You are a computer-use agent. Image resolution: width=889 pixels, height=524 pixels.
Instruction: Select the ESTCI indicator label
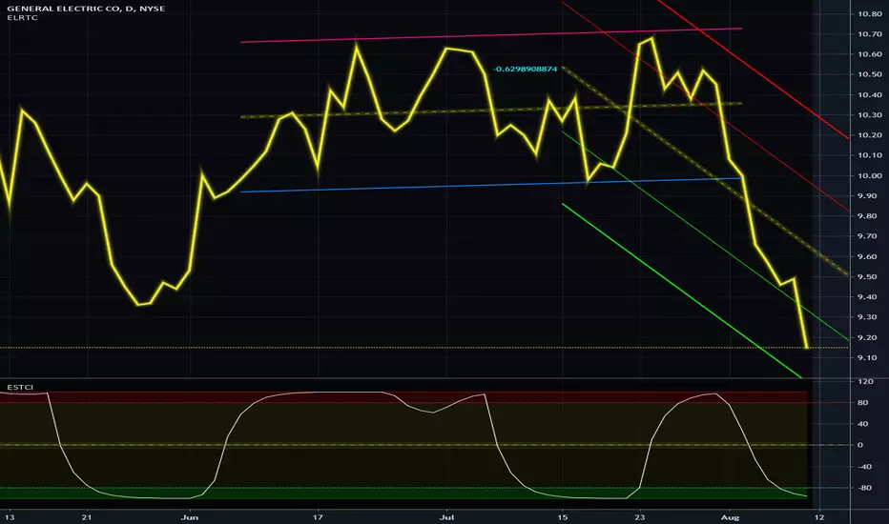[x=20, y=388]
